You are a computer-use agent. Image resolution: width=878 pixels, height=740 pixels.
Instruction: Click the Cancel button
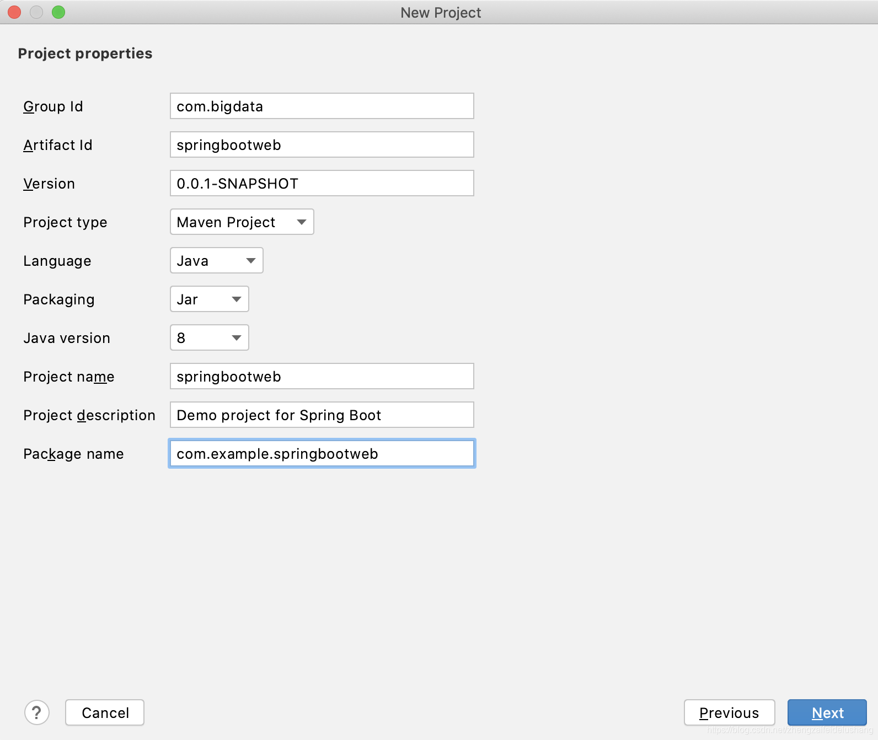tap(105, 712)
